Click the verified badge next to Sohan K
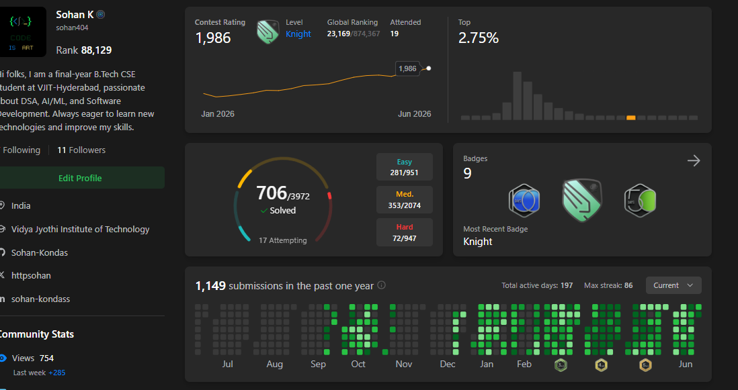This screenshot has height=390, width=738. (x=101, y=15)
